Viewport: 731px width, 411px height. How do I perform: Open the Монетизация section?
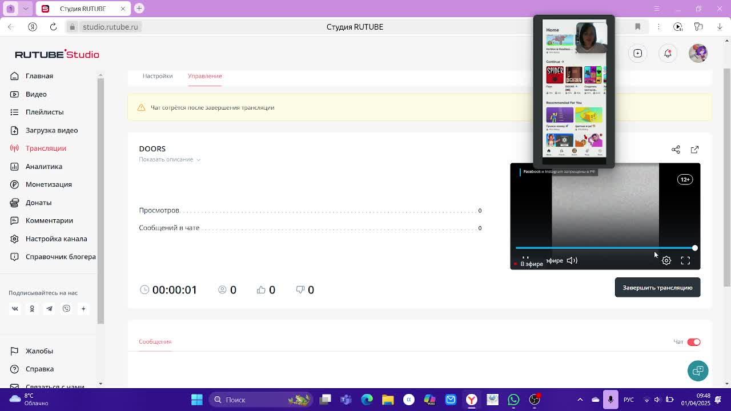(x=49, y=184)
